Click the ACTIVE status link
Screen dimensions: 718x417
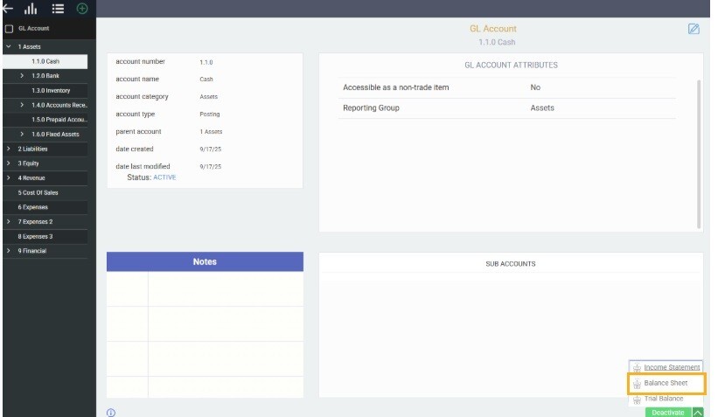(164, 177)
